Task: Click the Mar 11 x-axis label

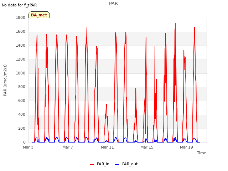Action: click(107, 147)
